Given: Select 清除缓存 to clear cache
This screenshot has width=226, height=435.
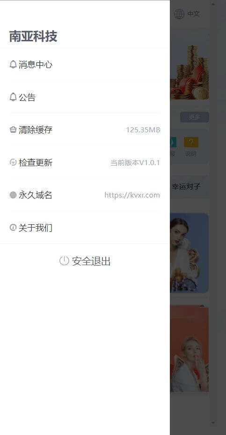Looking at the screenshot, I should click(x=85, y=130).
